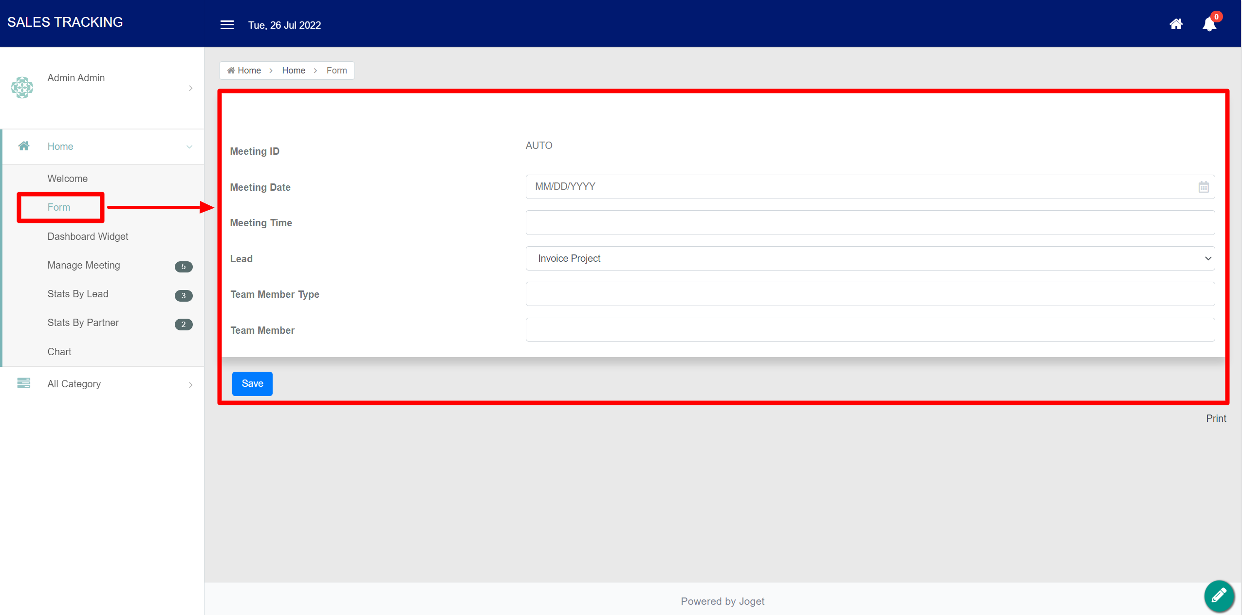Open Stats By Lead menu item

pyautogui.click(x=78, y=294)
